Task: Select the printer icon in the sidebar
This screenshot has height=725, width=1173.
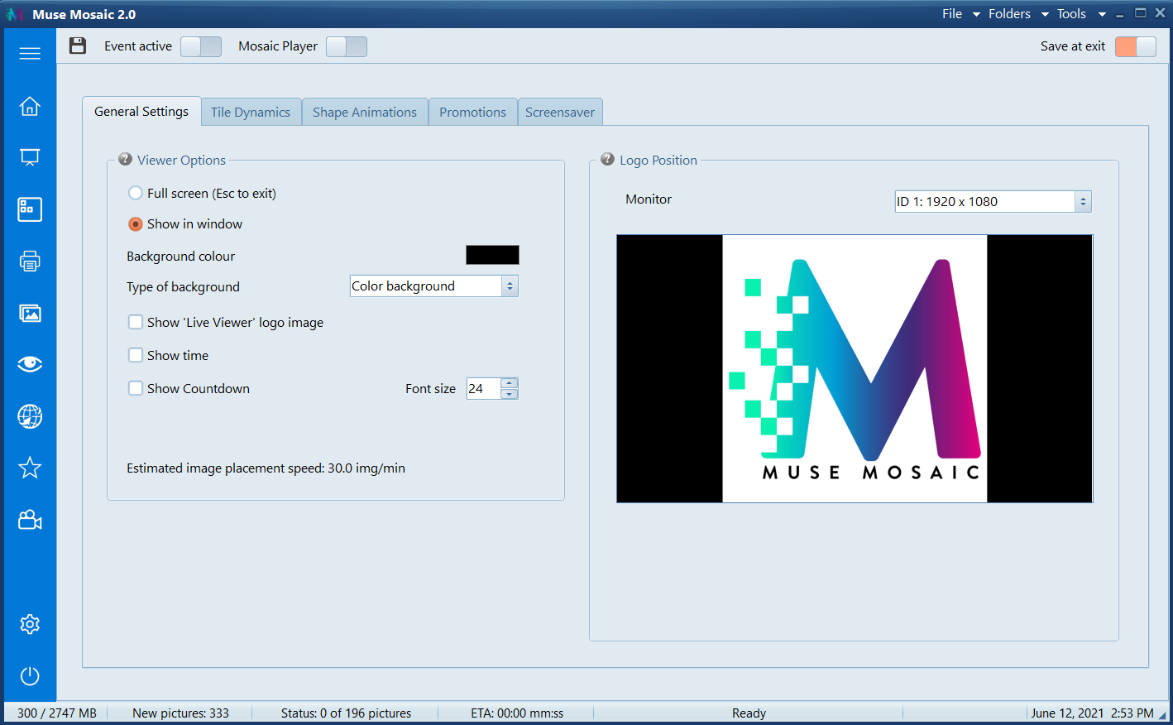Action: click(x=30, y=262)
